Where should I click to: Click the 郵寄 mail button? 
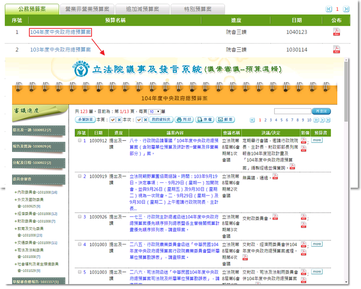click(x=225, y=120)
